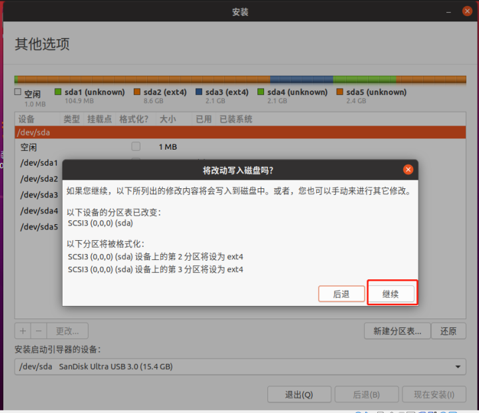This screenshot has width=479, height=413.
Task: Toggle the 空闲 legend checkbox
Action: pyautogui.click(x=18, y=92)
